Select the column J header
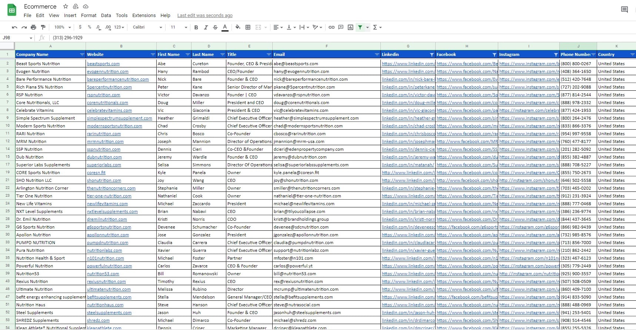Screen dimensions: 636x330 pos(578,46)
